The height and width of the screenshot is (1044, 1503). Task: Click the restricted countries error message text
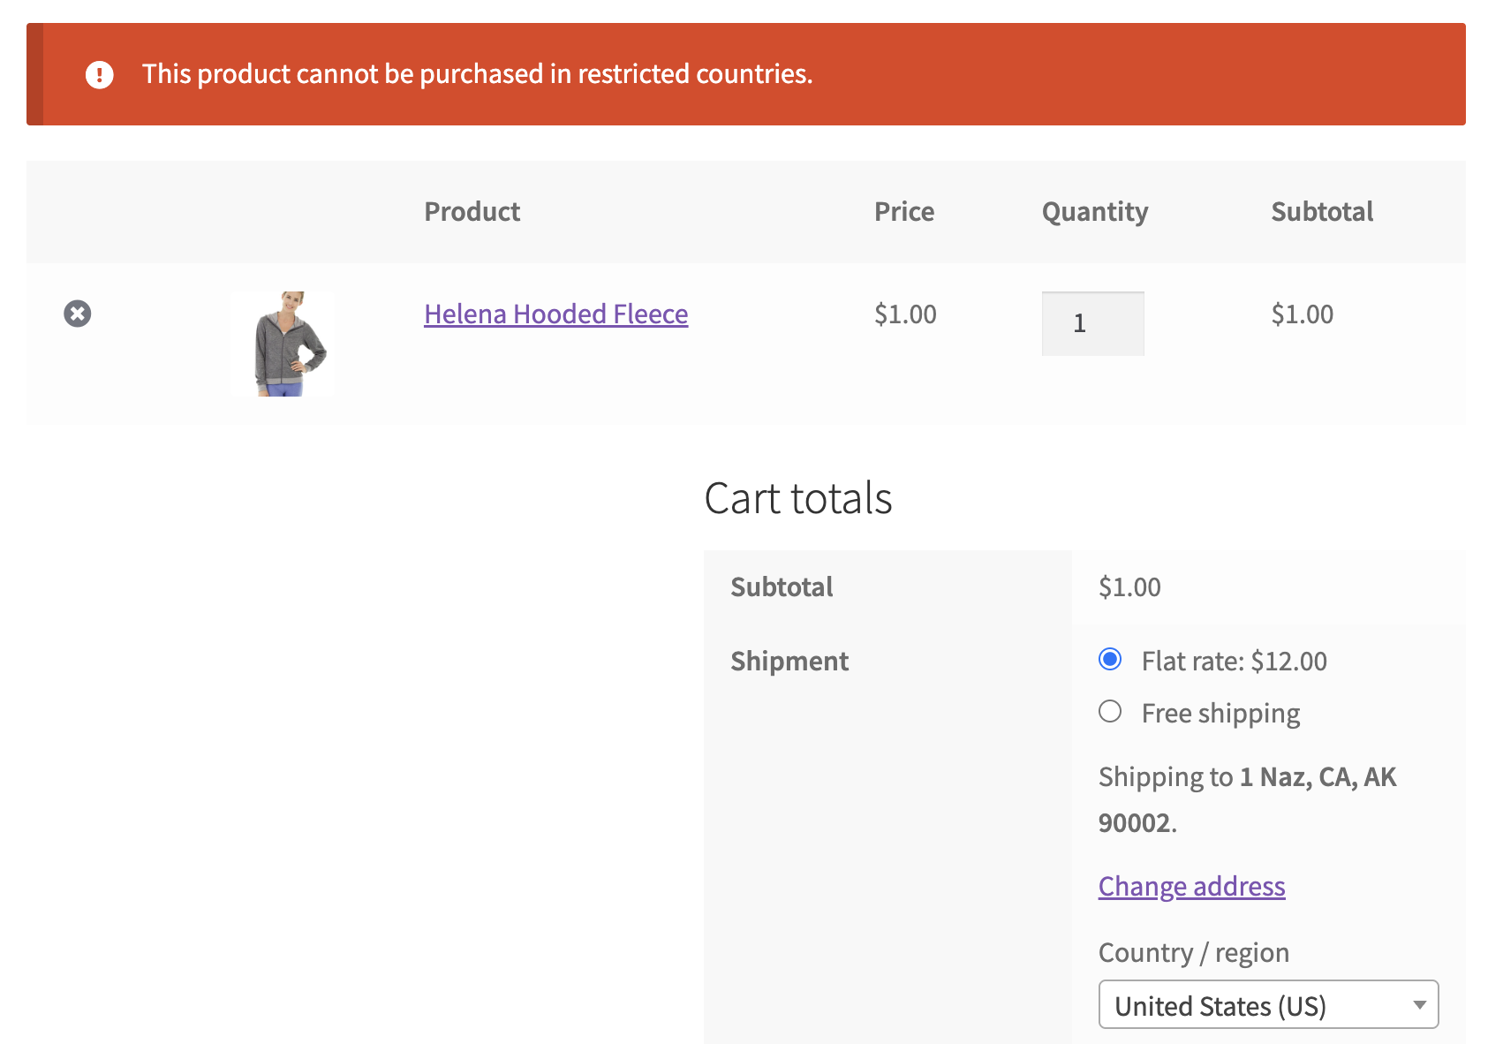tap(477, 74)
